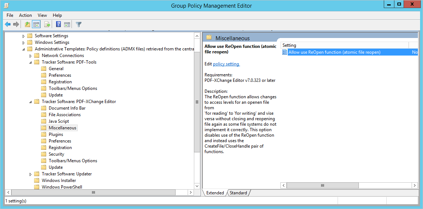Click tree pane scroll up arrow
Image resolution: width=423 pixels, height=209 pixels.
coord(197,36)
